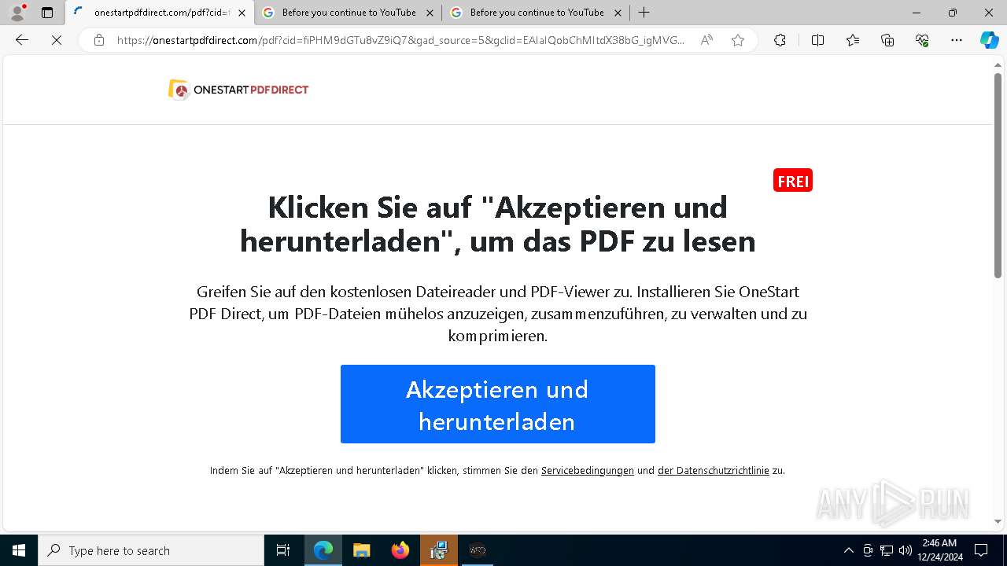Open the tab actions menu icon

[47, 13]
